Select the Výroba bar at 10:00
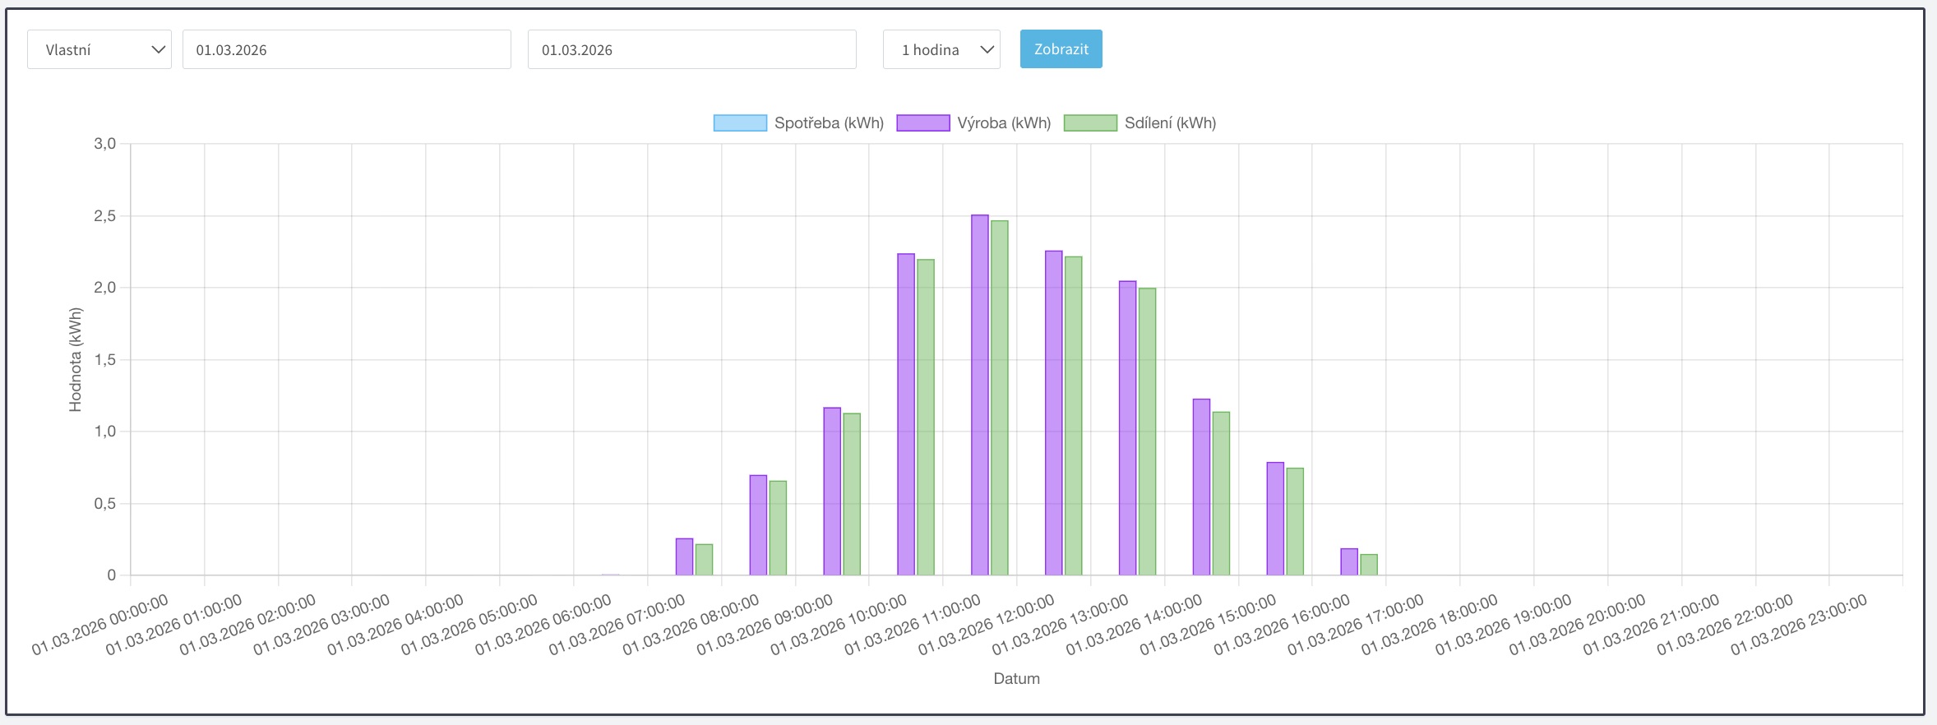The image size is (1937, 725). (x=905, y=414)
